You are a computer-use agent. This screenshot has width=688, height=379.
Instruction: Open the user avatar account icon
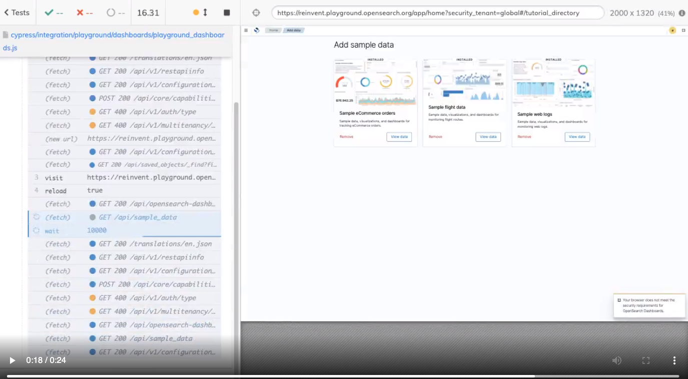(672, 30)
